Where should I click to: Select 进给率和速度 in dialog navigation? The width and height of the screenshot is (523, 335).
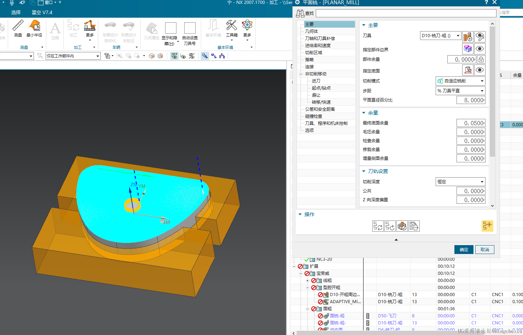pyautogui.click(x=318, y=46)
